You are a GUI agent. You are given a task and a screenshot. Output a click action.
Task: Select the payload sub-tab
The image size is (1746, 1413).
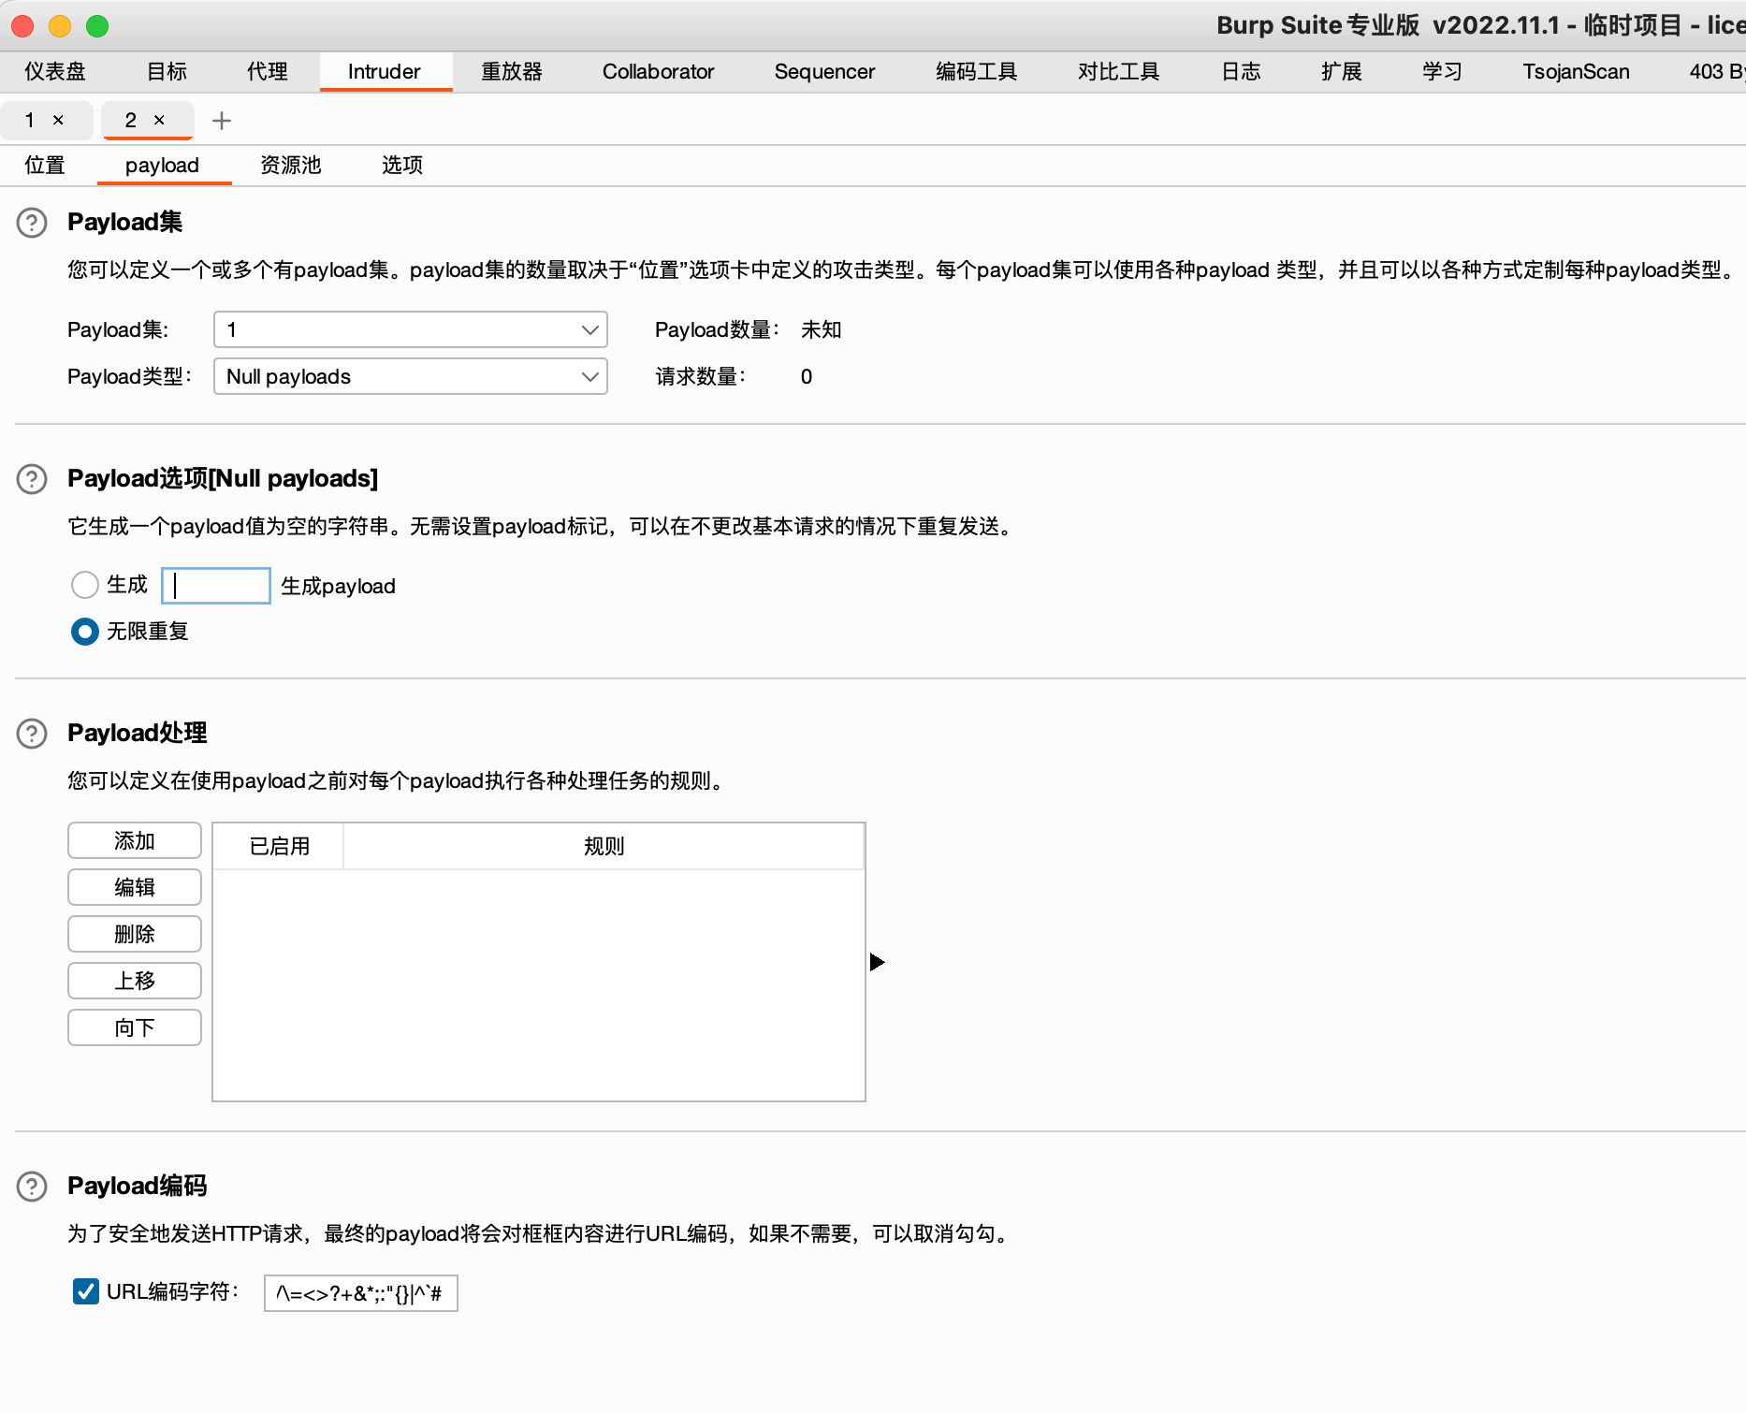163,166
